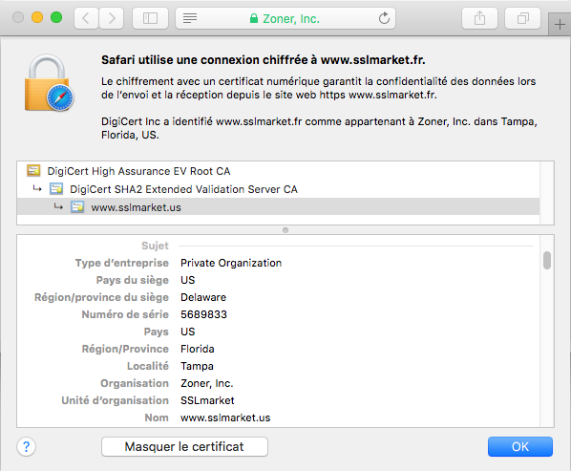Image resolution: width=571 pixels, height=471 pixels.
Task: Open help with question mark button
Action: [26, 446]
